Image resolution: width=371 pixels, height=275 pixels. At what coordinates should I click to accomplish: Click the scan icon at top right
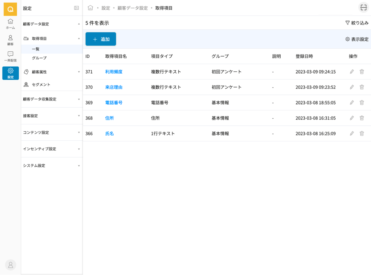click(363, 8)
